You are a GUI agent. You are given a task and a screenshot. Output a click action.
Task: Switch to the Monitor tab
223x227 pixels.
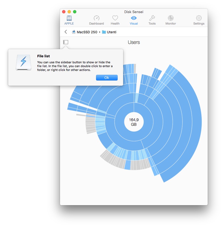tap(171, 20)
